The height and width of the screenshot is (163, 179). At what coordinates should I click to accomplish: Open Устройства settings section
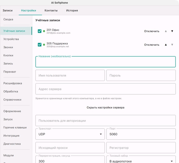tap(16, 39)
